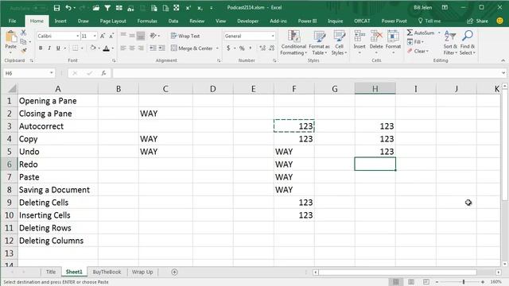Click Tell me search box
Viewport: 509px width, 286px height.
tap(429, 21)
